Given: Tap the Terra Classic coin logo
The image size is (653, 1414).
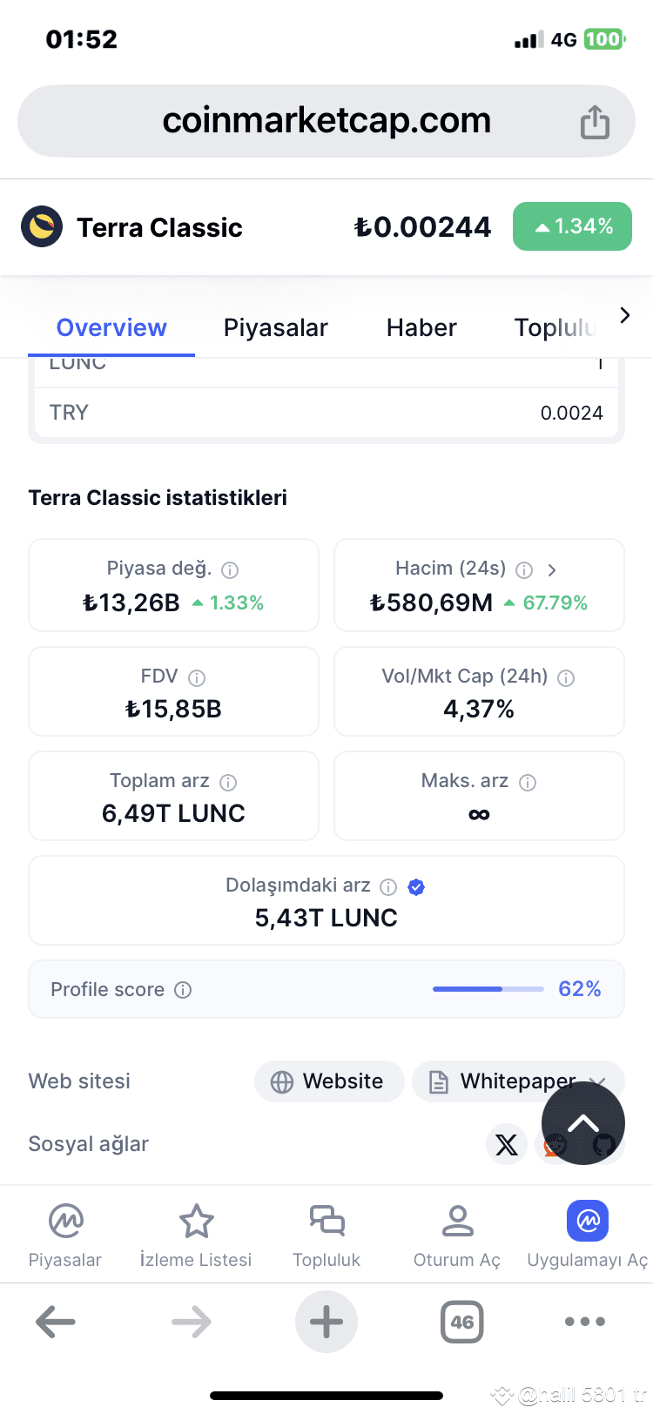Looking at the screenshot, I should tap(42, 227).
